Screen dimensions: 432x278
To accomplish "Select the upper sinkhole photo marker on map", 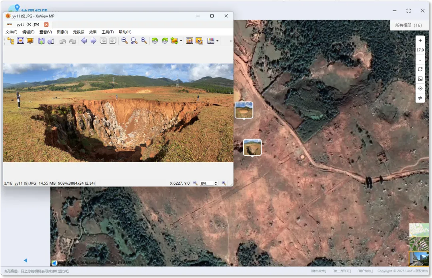I will click(244, 110).
